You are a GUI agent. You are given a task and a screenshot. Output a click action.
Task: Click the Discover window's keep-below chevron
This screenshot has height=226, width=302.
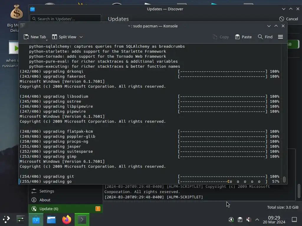(x=283, y=9)
